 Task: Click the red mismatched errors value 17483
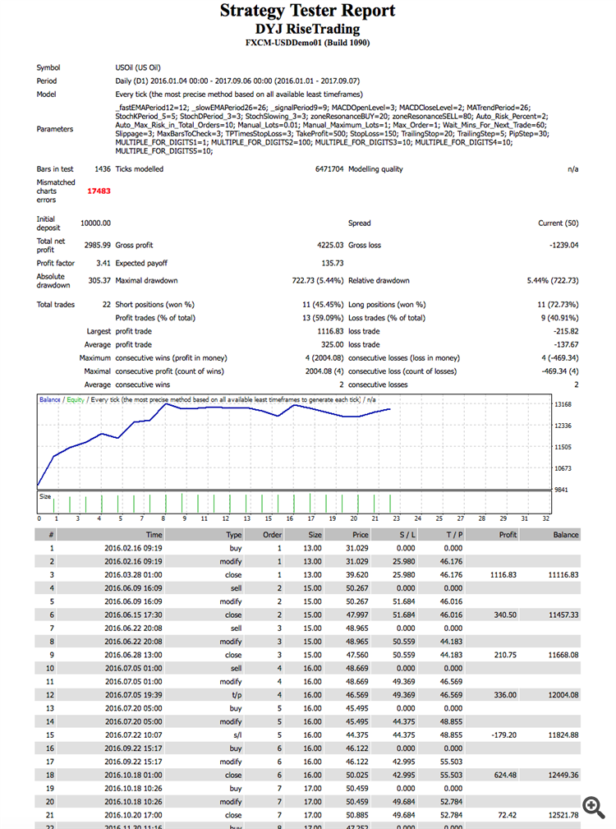99,191
